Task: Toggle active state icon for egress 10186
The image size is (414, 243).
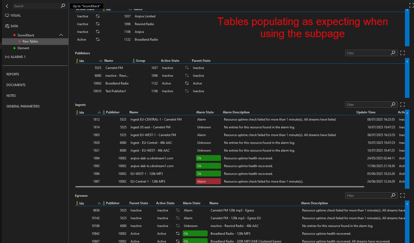Action: (x=178, y=226)
